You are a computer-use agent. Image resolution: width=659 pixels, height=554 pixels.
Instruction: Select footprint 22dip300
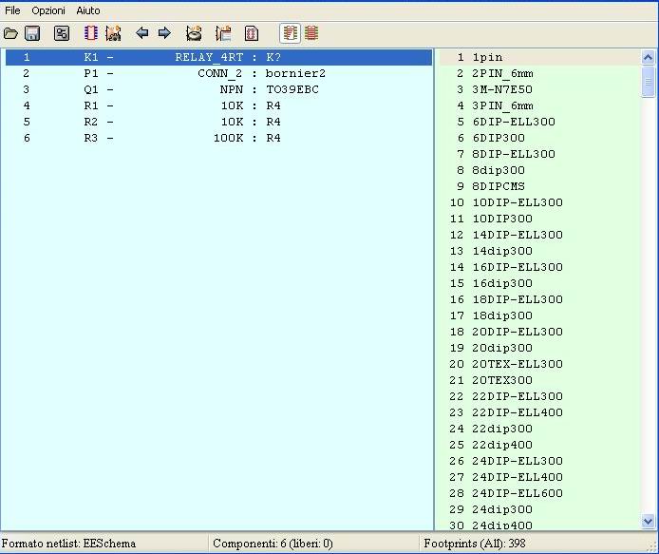click(x=540, y=429)
